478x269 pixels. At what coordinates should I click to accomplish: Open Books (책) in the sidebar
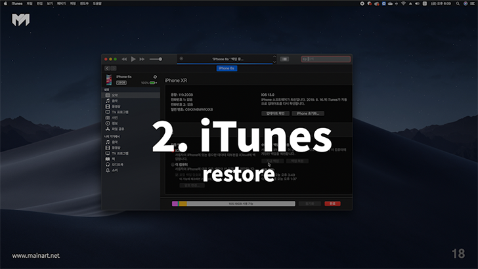point(131,159)
